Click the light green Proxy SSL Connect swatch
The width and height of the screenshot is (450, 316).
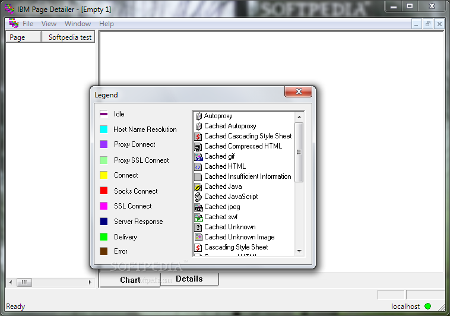[x=104, y=160]
